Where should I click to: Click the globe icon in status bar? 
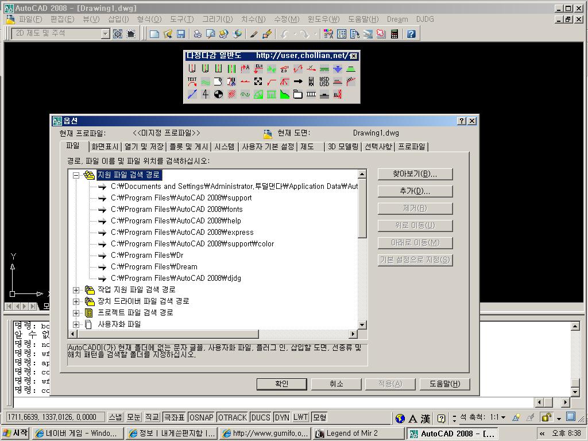click(x=400, y=419)
